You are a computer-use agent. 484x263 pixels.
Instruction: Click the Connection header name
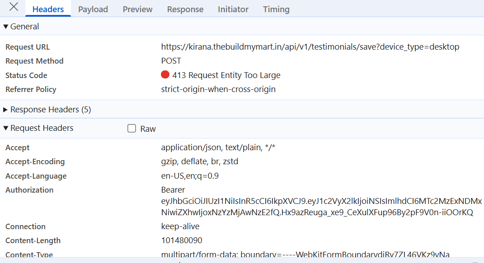[x=25, y=226]
